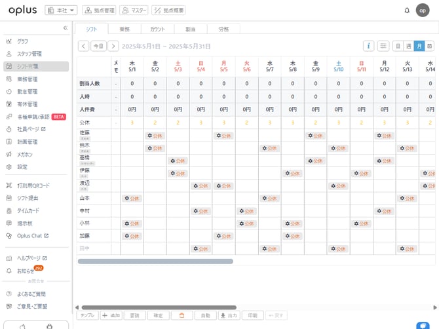Collapse the sidebar with the double chevron

[65, 28]
